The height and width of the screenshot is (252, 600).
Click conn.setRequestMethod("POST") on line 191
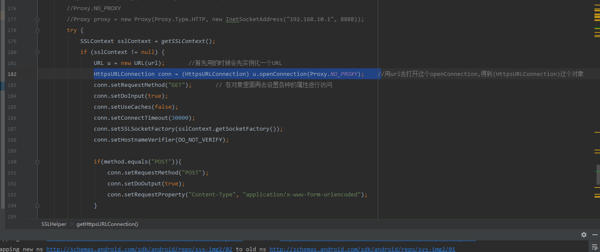tap(158, 173)
